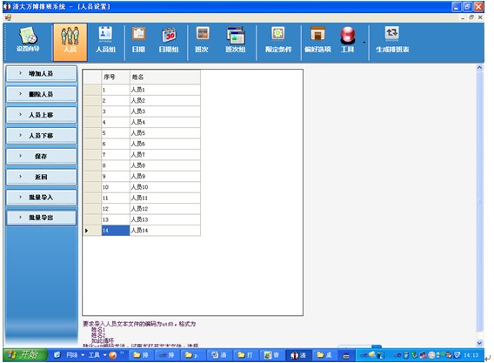This screenshot has width=494, height=363.
Task: Open the 设置向导 setup wizard icon
Action: (x=28, y=40)
